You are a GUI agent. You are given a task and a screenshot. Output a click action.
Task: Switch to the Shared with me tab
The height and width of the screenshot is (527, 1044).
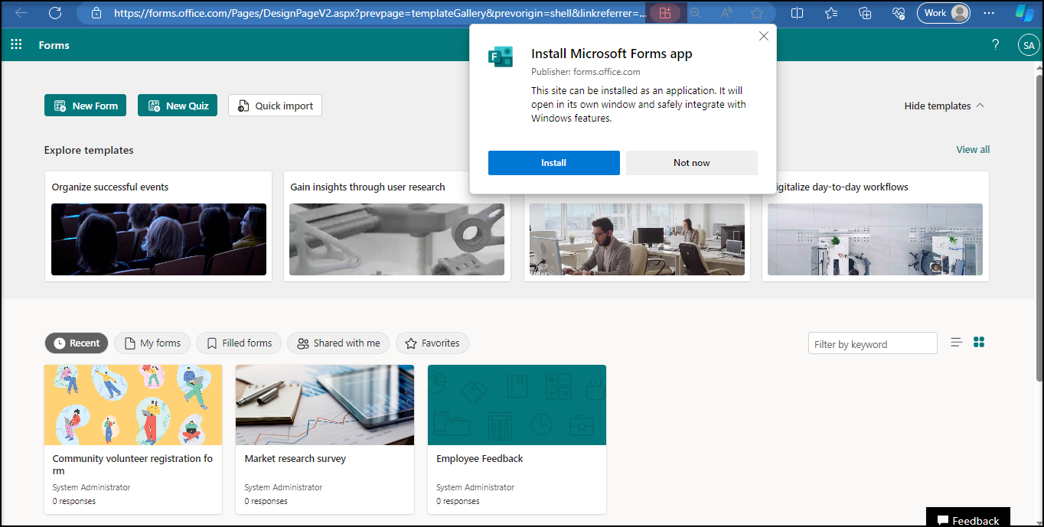pyautogui.click(x=338, y=343)
